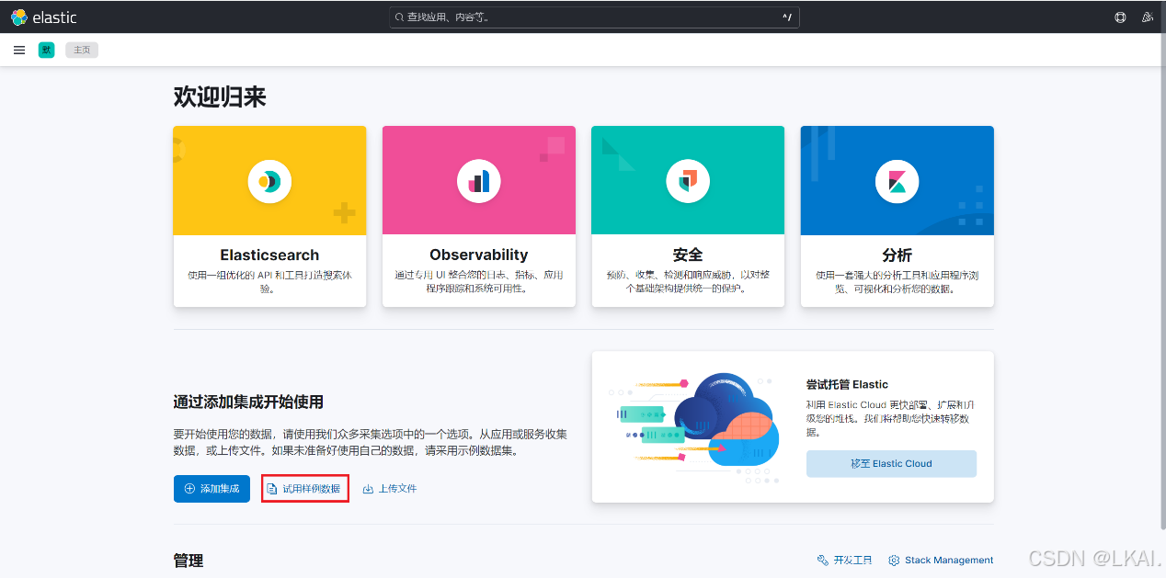Image resolution: width=1166 pixels, height=578 pixels.
Task: Open Stack Management link
Action: 941,560
